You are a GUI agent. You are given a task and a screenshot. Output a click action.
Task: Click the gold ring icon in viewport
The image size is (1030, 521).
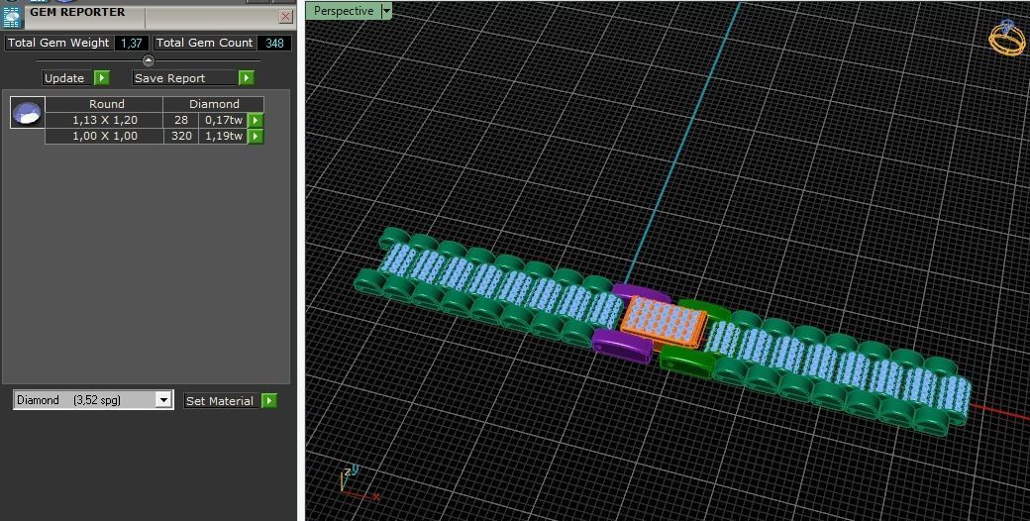click(1006, 38)
